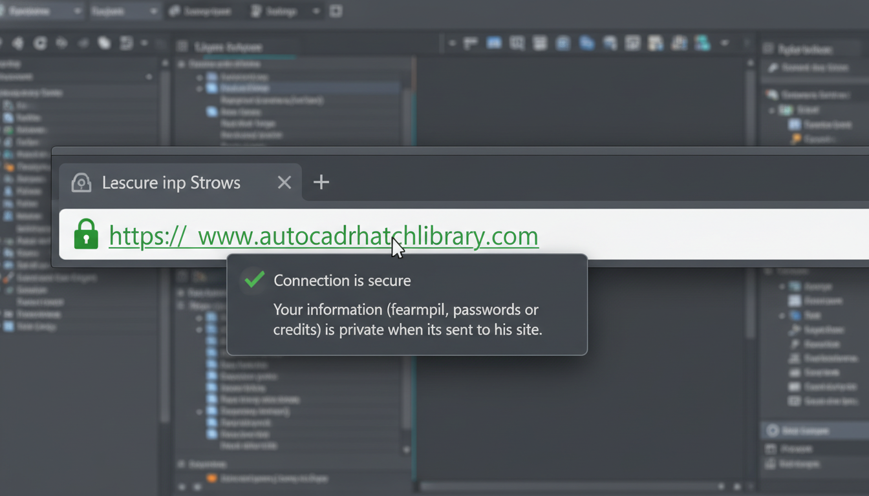
Task: Enable the highlighted option at panel bottom right
Action: pyautogui.click(x=811, y=430)
